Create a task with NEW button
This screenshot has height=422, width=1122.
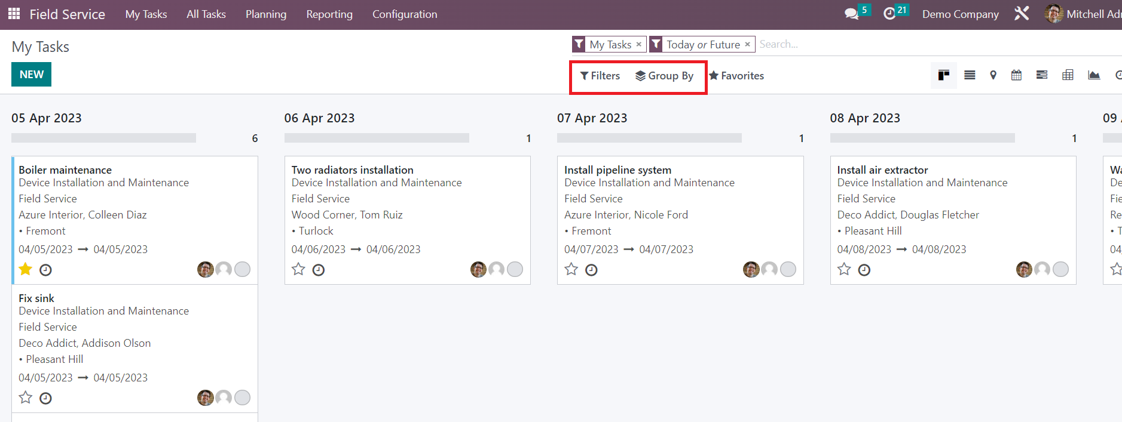31,75
